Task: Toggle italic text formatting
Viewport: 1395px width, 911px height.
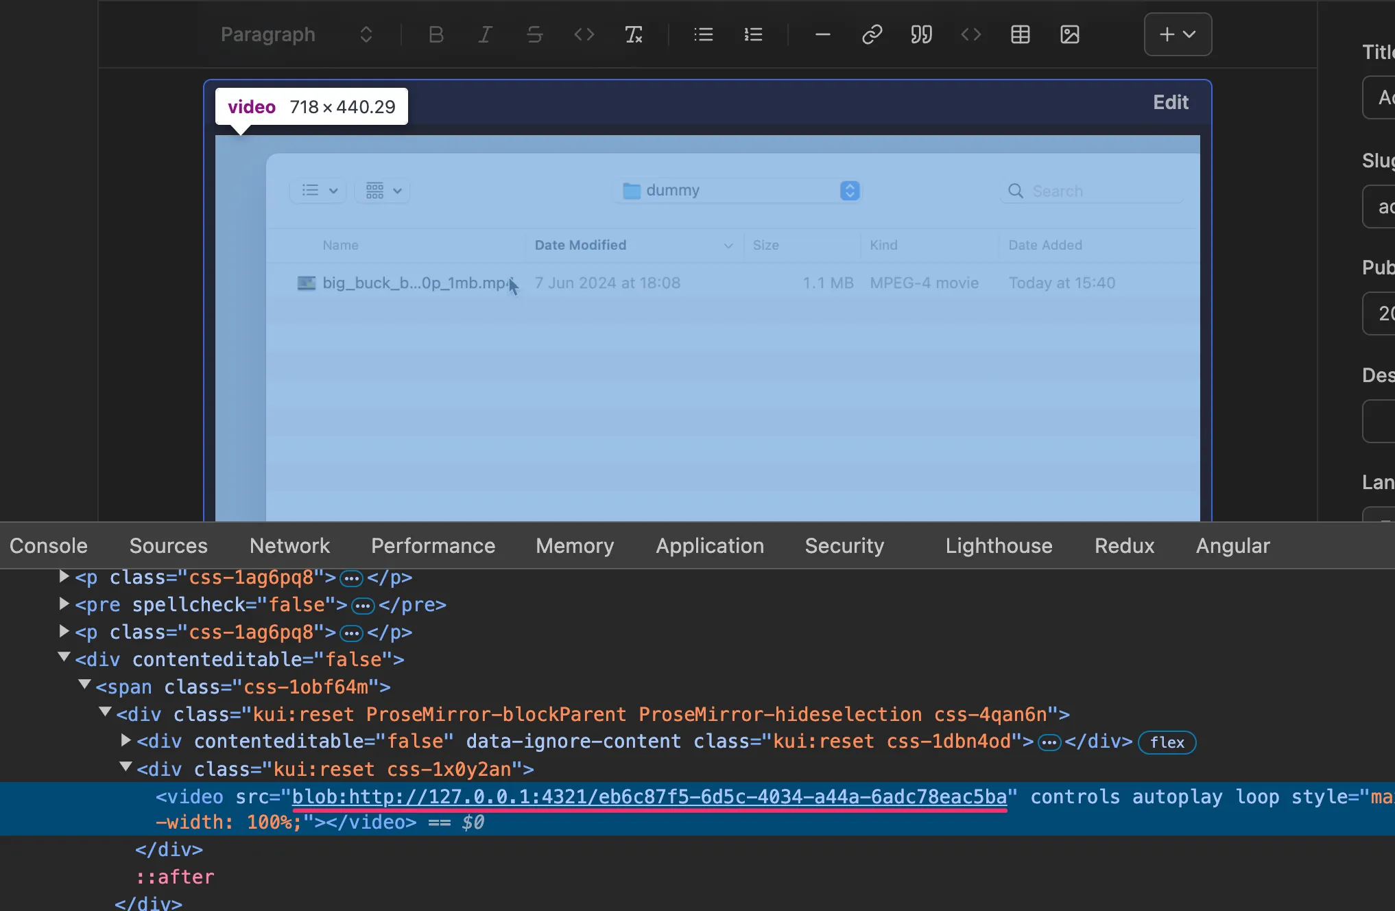Action: pos(485,34)
